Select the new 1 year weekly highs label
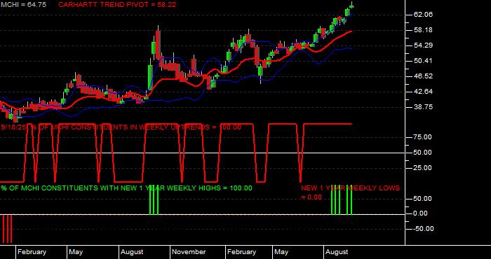 (x=126, y=188)
